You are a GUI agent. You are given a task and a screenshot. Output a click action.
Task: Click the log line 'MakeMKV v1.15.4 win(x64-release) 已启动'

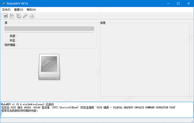pos(27,105)
